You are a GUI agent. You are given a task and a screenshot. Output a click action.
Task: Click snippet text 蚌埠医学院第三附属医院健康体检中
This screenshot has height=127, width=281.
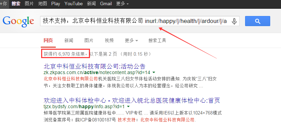pyautogui.click(x=80, y=113)
